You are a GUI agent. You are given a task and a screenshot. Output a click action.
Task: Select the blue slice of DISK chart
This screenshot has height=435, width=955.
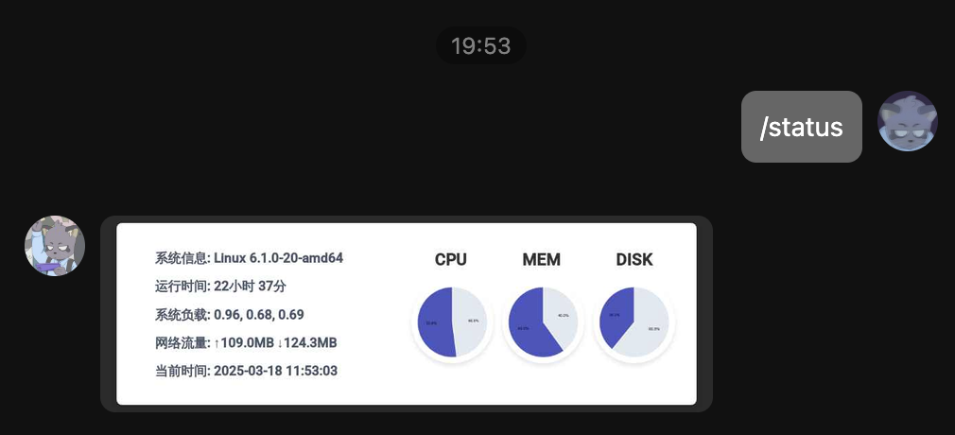616,314
